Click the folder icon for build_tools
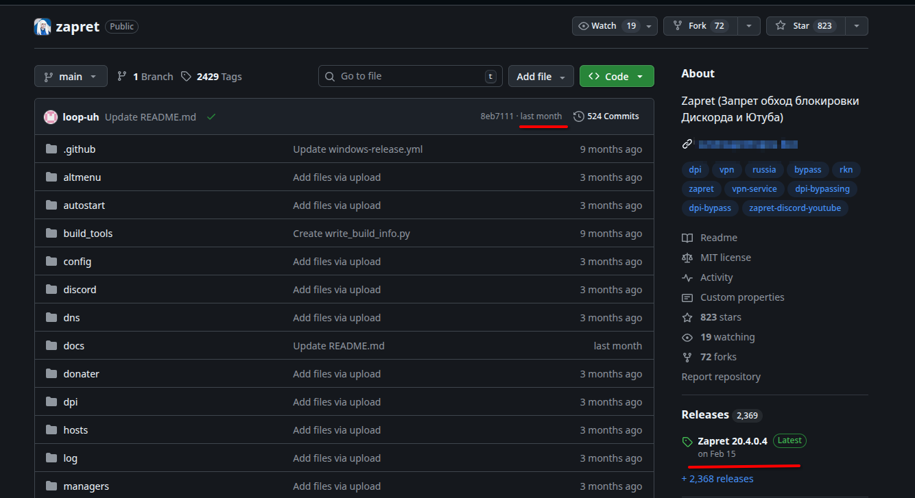Screen dimensions: 915x498 (51, 234)
